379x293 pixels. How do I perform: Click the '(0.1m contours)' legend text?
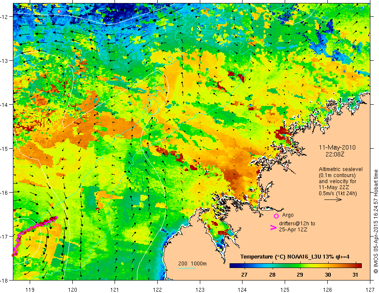click(337, 175)
